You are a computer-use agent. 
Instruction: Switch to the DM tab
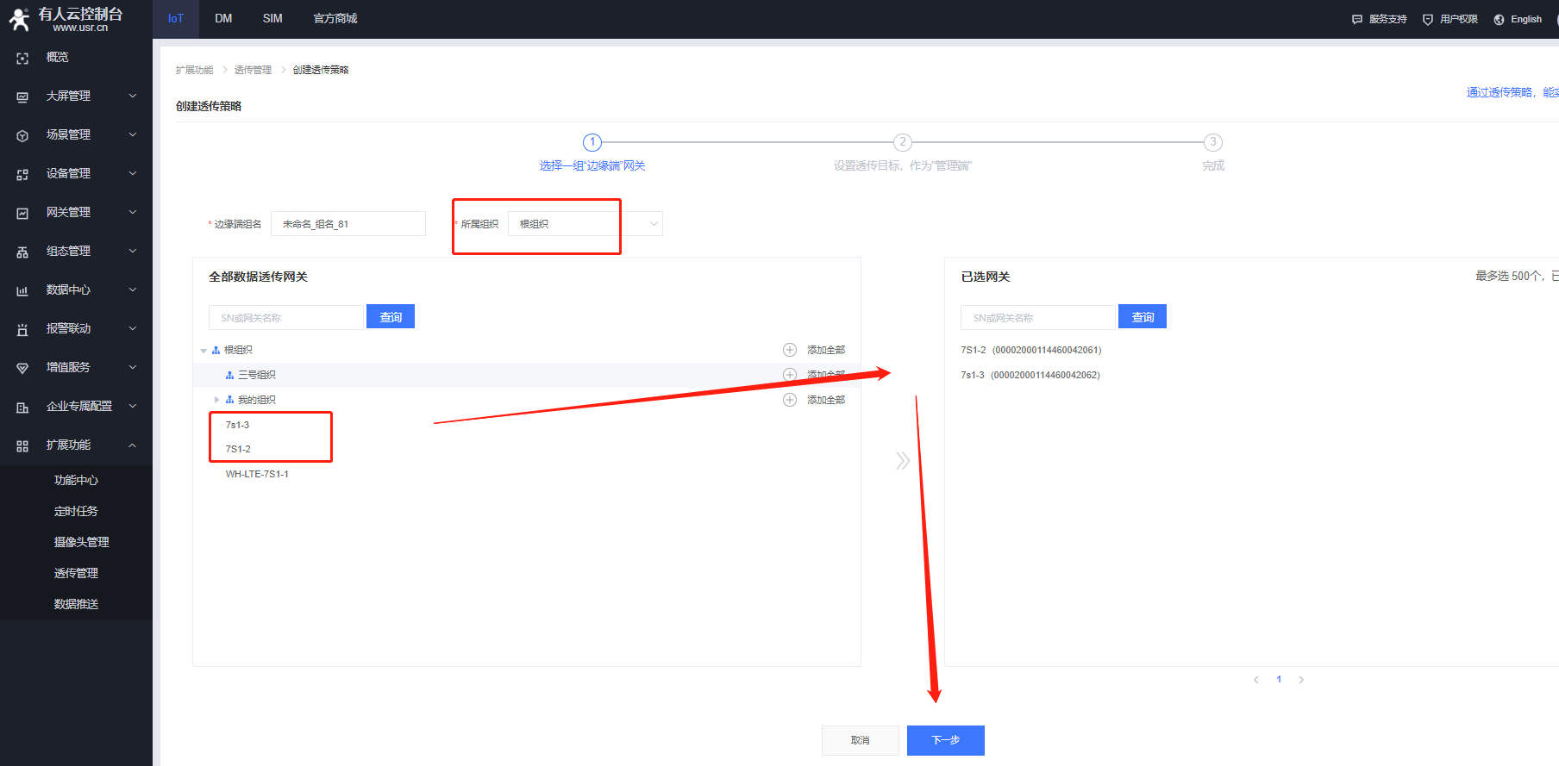[223, 19]
